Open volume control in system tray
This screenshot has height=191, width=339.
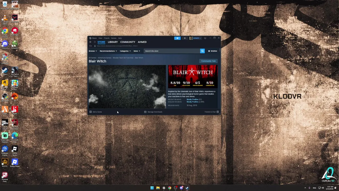click(x=323, y=188)
